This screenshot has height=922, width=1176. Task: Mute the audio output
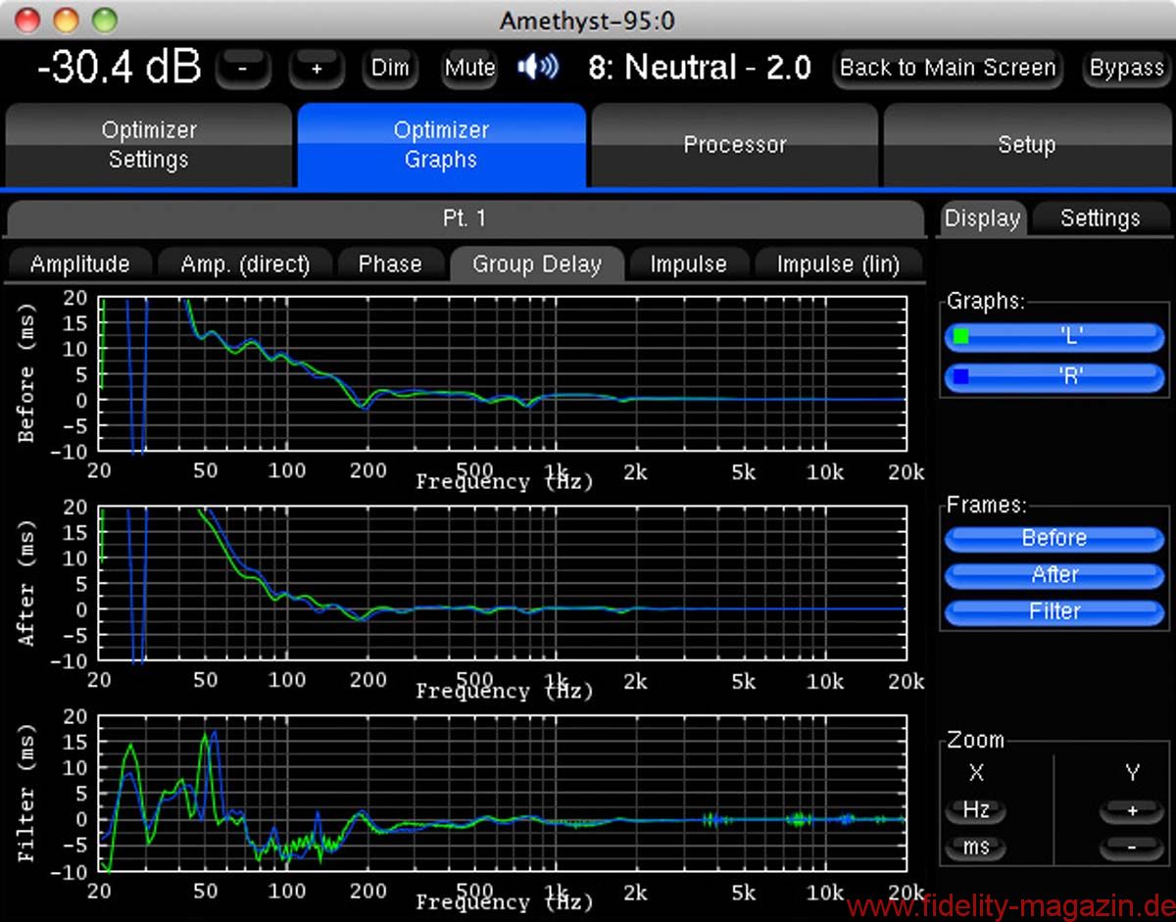pos(469,69)
